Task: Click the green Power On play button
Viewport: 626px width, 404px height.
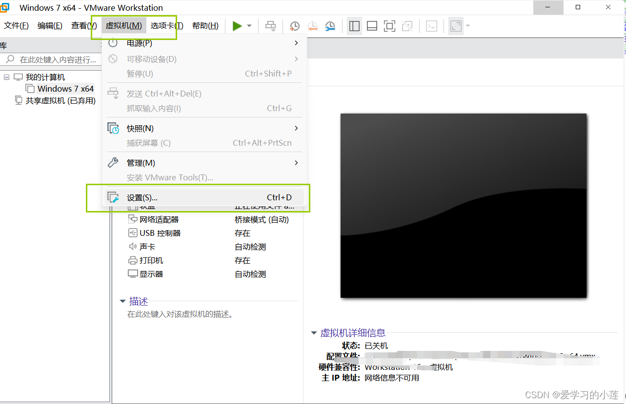Action: point(237,26)
